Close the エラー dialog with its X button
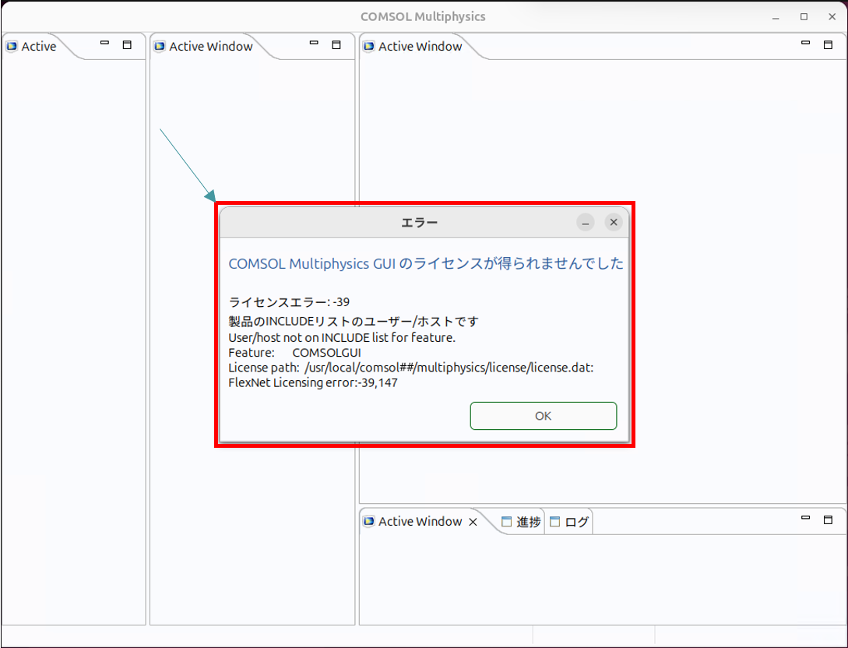Screen dimensions: 848x648 click(x=614, y=223)
